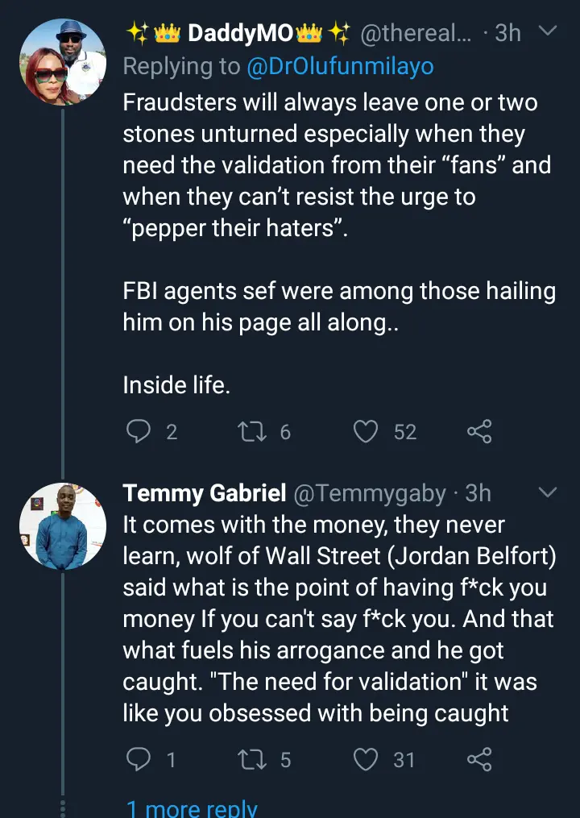Reply to Temmy Gabriel's tweet
The height and width of the screenshot is (818, 580).
click(x=139, y=758)
